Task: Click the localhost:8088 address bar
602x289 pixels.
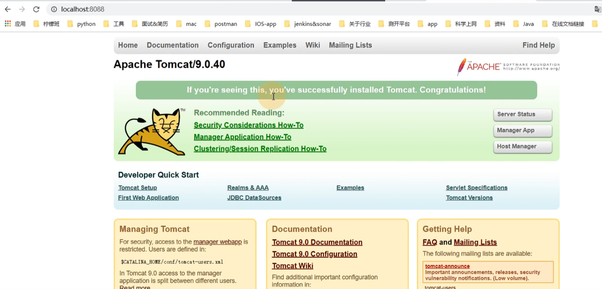Action: point(318,9)
